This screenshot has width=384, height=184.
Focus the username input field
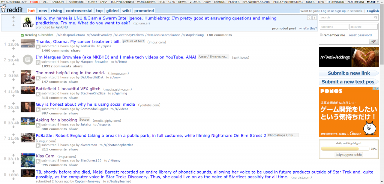[x=334, y=27]
